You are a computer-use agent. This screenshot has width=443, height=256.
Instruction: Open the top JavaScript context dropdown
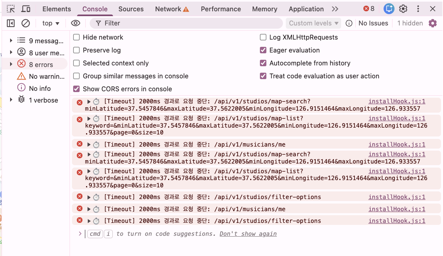(x=51, y=23)
